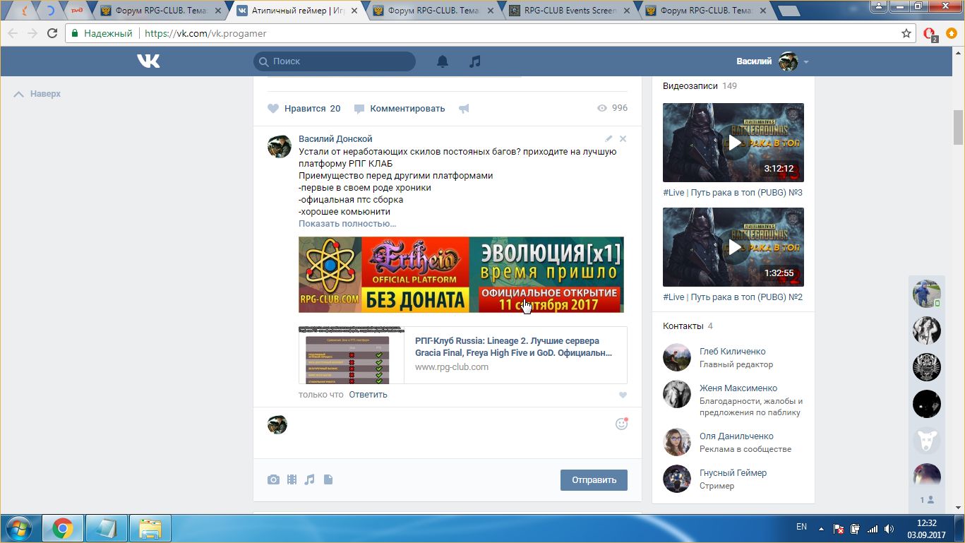
Task: Bookmark the page with the star icon
Action: (x=906, y=33)
